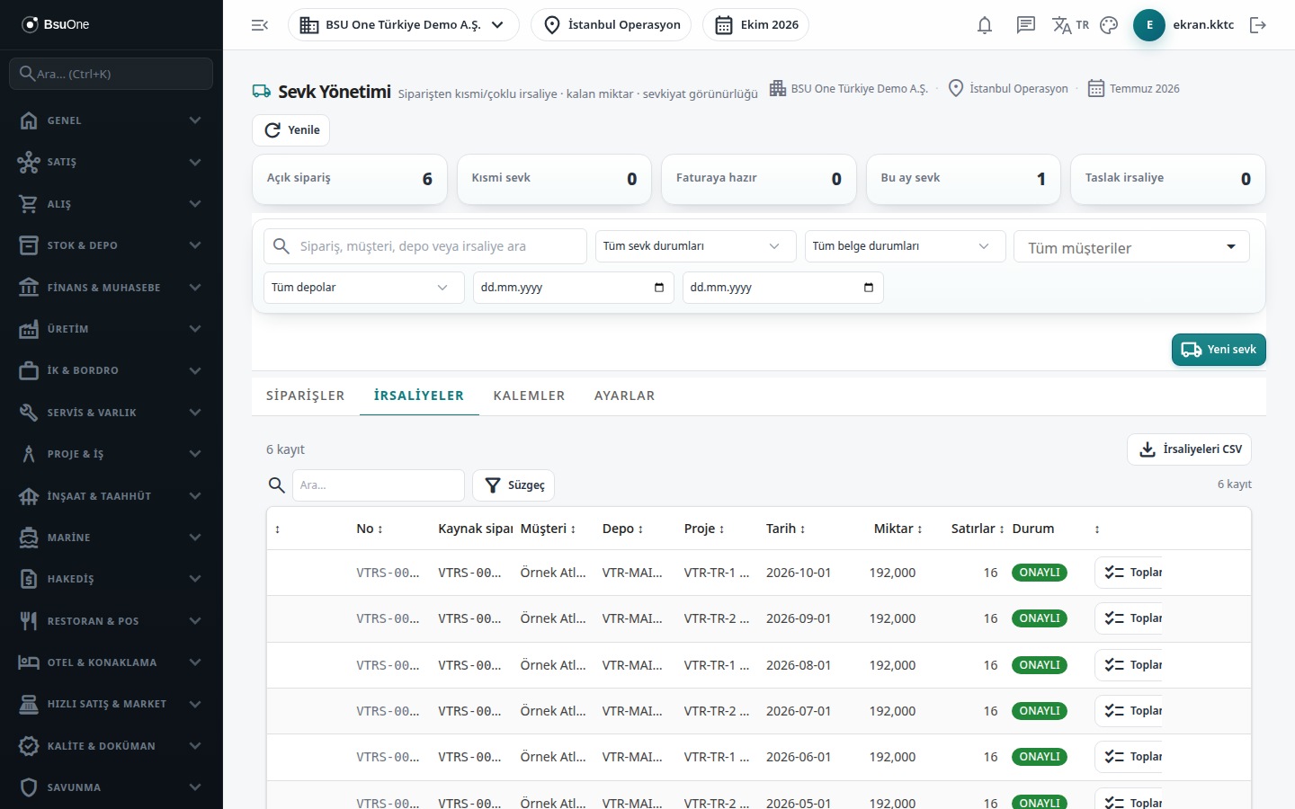Switch language using the TR translate icon
Image resolution: width=1295 pixels, height=809 pixels.
[x=1070, y=25]
